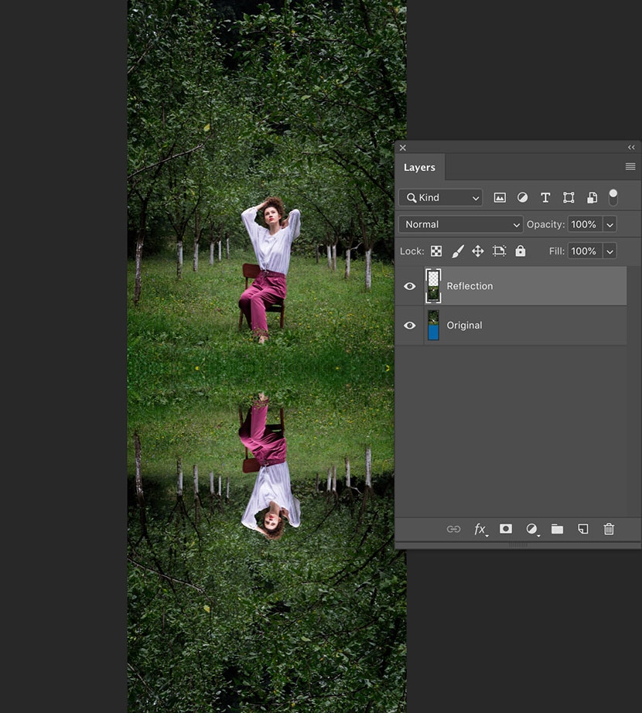
Task: Click the smart object filter icon
Action: pos(592,198)
